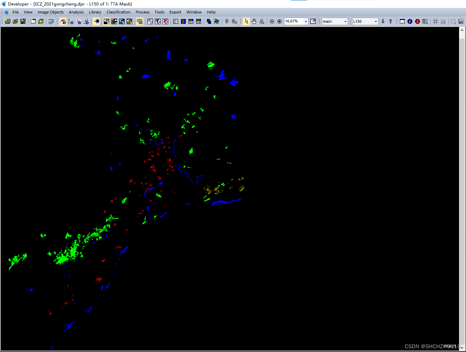This screenshot has width=466, height=352.
Task: Click the Show or Hide Outlines icon
Action: point(150,21)
